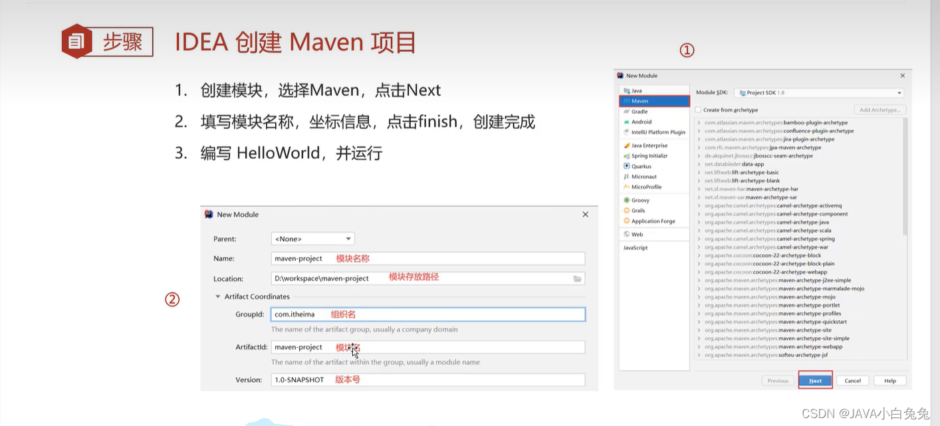
Task: Expand the softeu-archetype-jsf row
Action: pyautogui.click(x=699, y=355)
